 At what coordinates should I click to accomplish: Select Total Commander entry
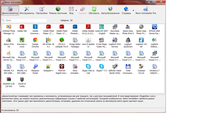pyautogui.click(x=128, y=69)
